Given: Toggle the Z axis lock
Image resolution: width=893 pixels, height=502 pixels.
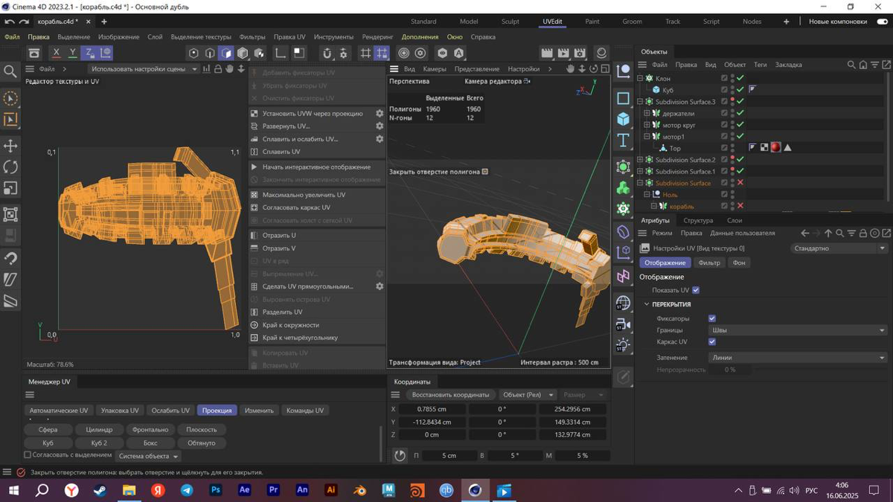Looking at the screenshot, I should point(89,53).
